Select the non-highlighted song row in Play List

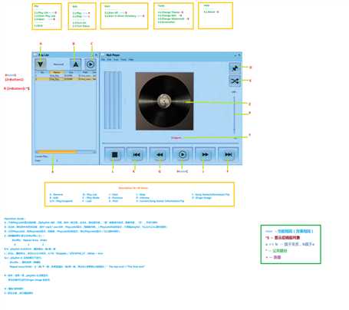65,76
